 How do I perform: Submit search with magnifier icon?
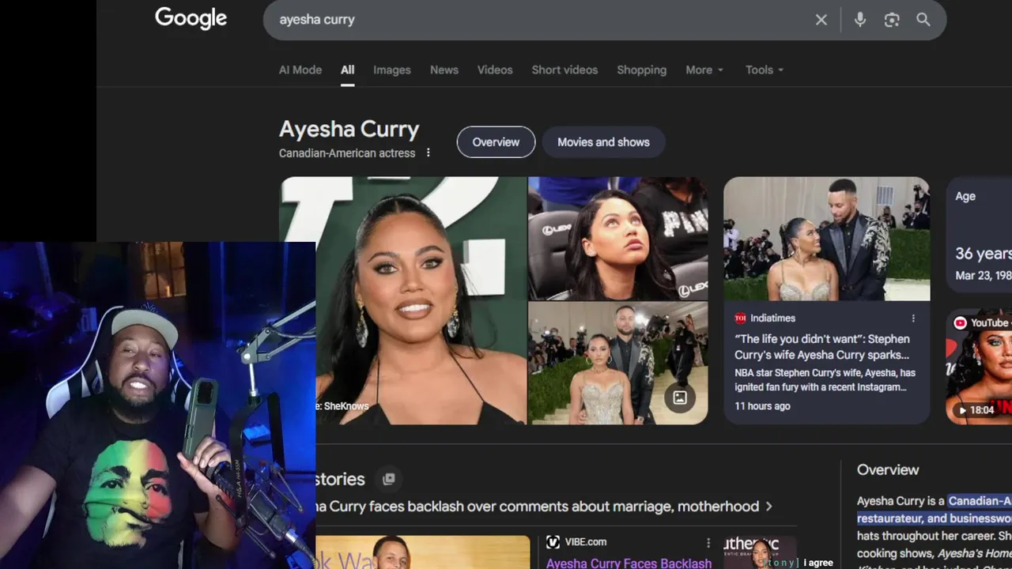923,20
